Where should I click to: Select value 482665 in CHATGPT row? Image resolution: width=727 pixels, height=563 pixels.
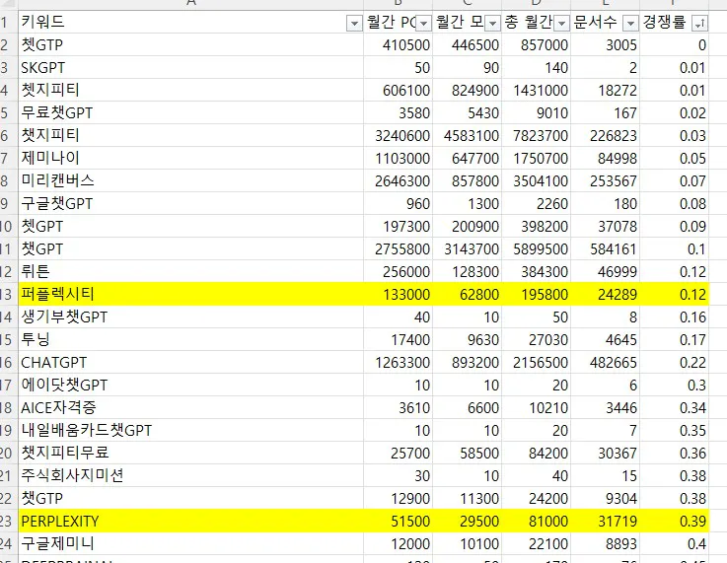(x=605, y=363)
